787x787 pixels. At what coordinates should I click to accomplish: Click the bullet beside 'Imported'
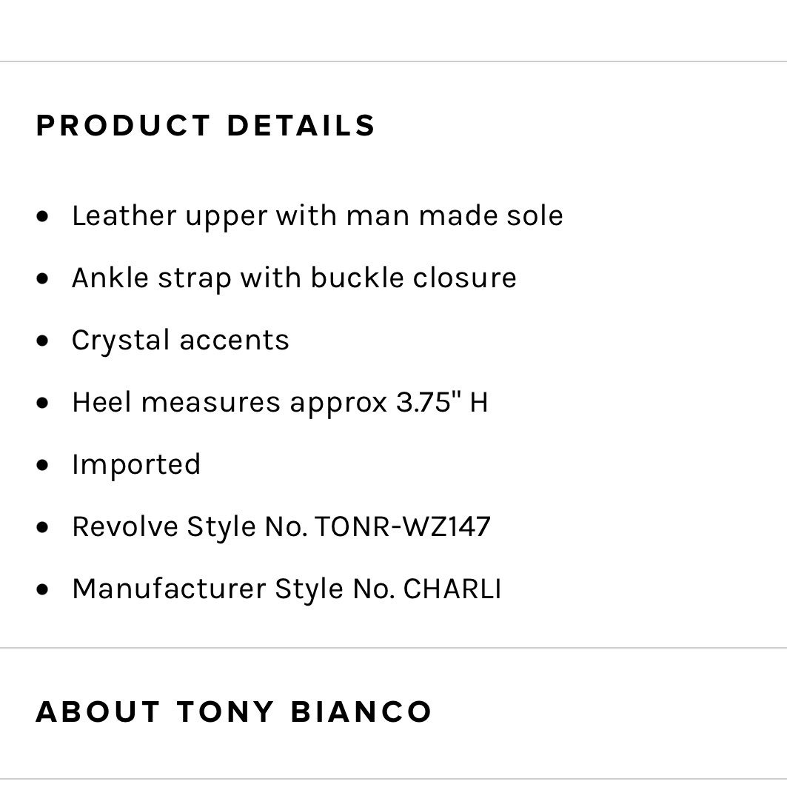(x=43, y=465)
